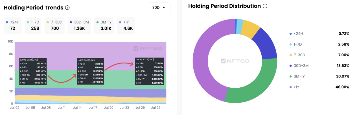Toggle the >1Y series chip
357x115 pixels.
[x=126, y=25]
